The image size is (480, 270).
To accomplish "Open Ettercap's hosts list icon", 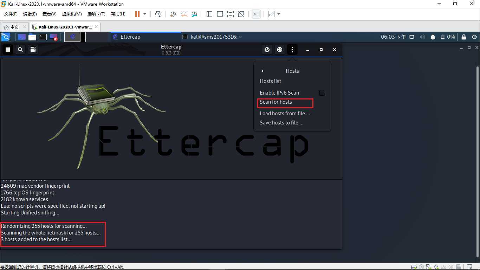I will 33,50.
